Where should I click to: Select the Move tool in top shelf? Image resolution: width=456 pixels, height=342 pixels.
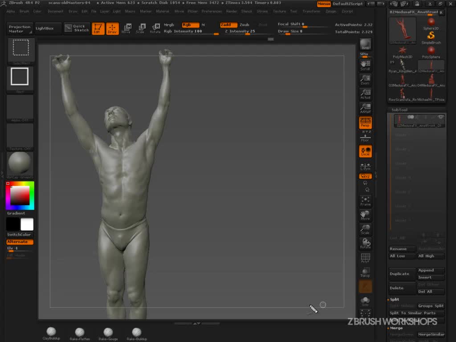[x=126, y=28]
